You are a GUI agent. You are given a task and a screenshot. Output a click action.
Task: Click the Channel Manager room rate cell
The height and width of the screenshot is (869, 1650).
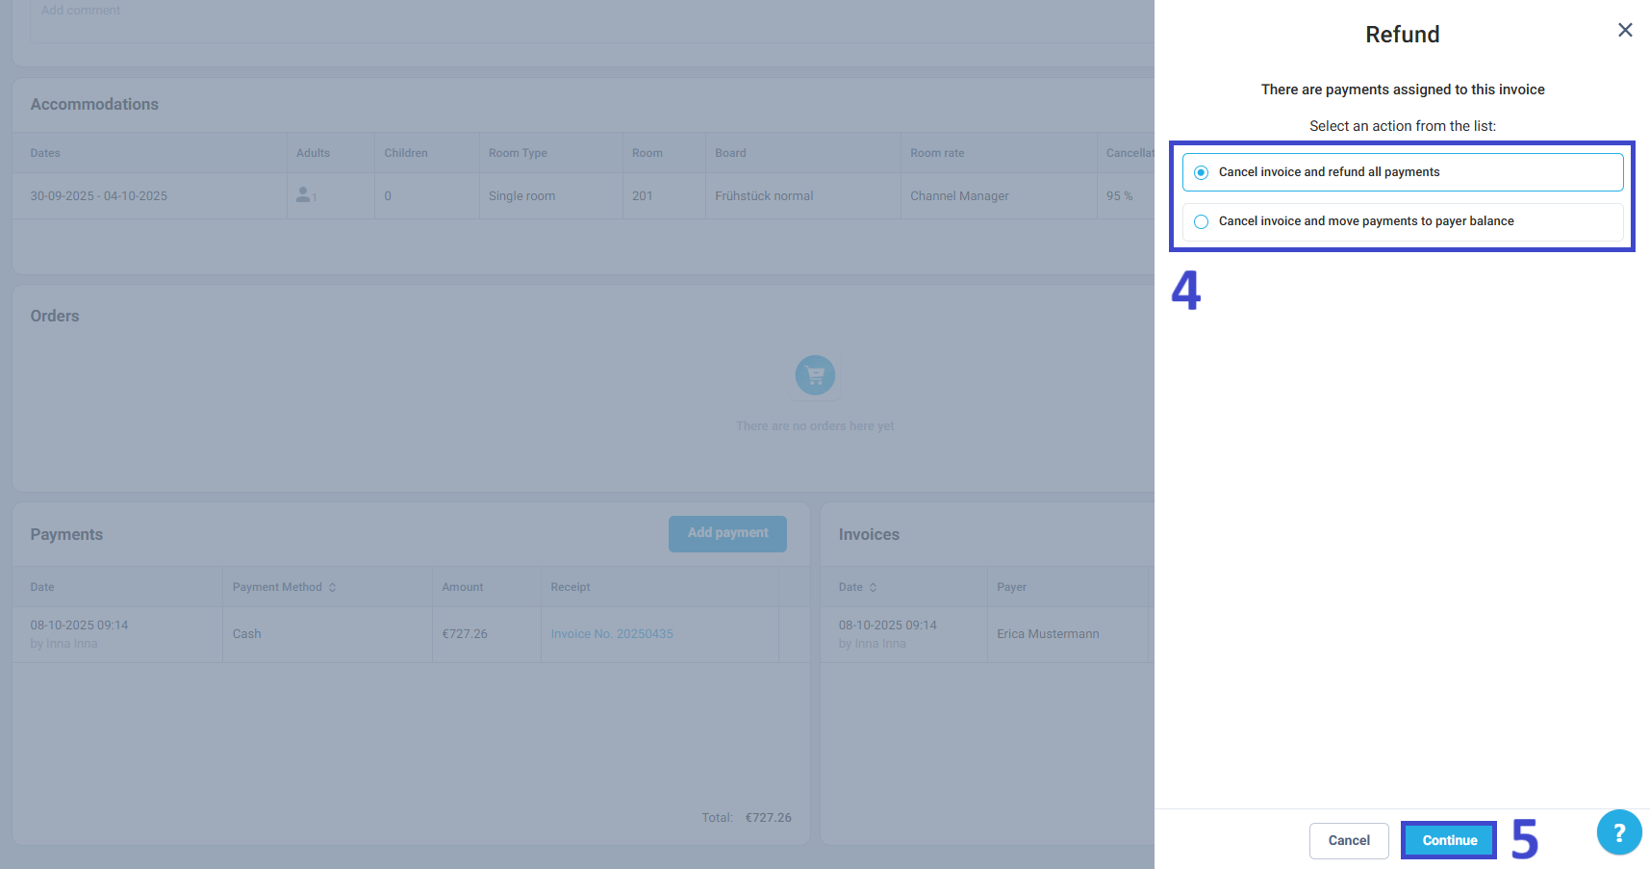click(959, 195)
